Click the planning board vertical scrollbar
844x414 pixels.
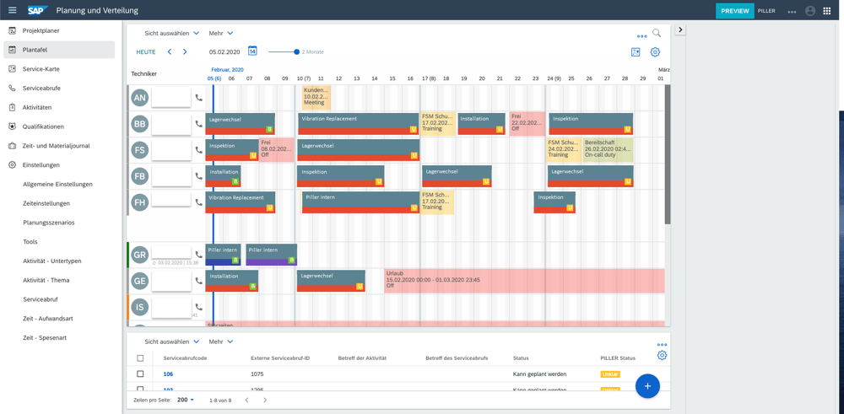click(x=668, y=154)
